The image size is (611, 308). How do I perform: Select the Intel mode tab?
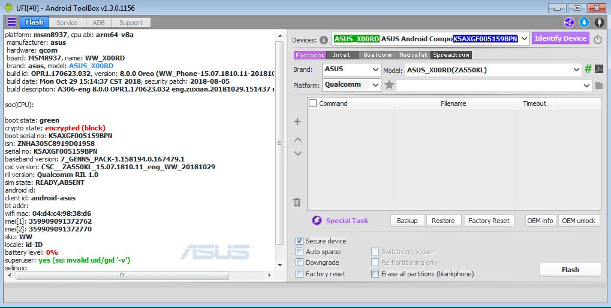coord(342,55)
